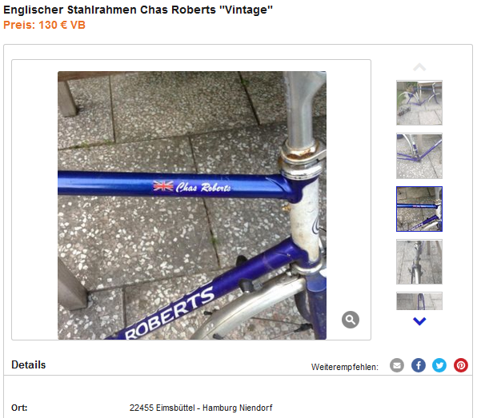The height and width of the screenshot is (418, 481).
Task: Click the Weiterempfehlen label
Action: coord(345,367)
